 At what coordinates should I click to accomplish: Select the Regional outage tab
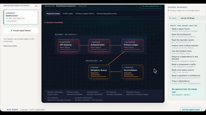coord(53,13)
